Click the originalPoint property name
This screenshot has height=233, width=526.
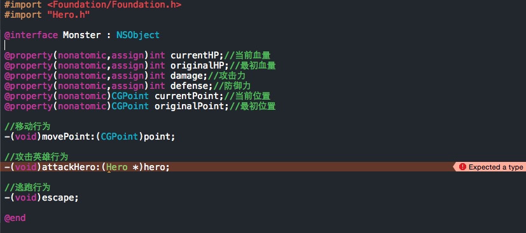[189, 107]
